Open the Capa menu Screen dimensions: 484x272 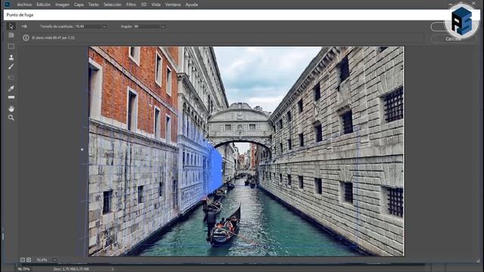click(79, 5)
